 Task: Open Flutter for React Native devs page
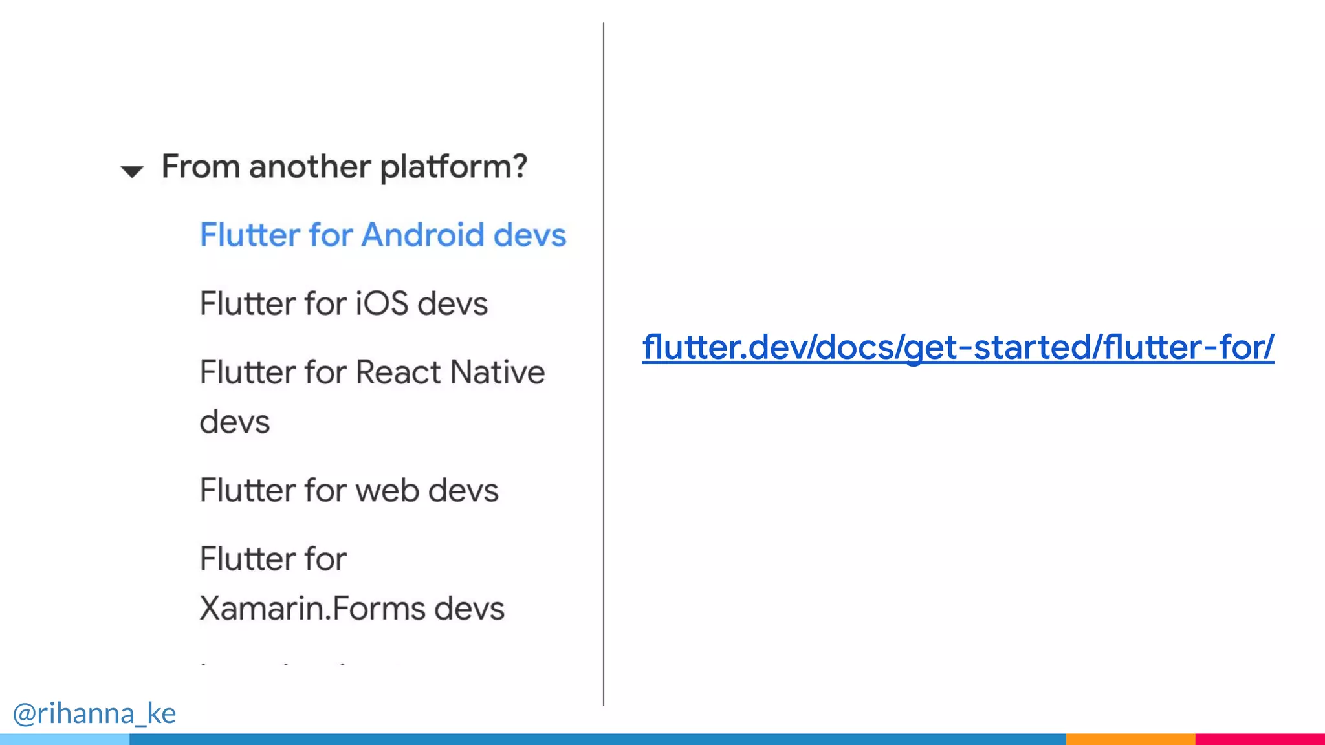(x=371, y=373)
